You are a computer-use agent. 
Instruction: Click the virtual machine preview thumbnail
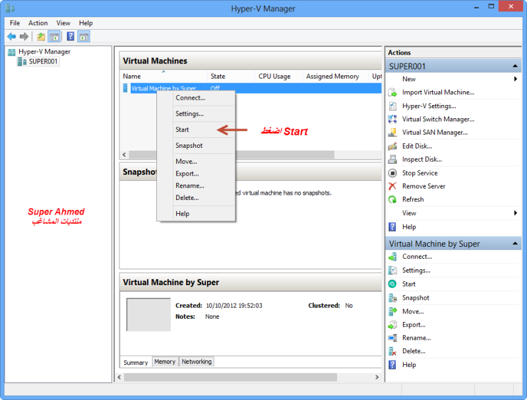pos(148,315)
